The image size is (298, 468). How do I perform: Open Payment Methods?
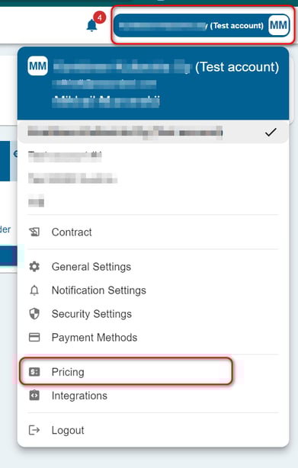(153, 337)
